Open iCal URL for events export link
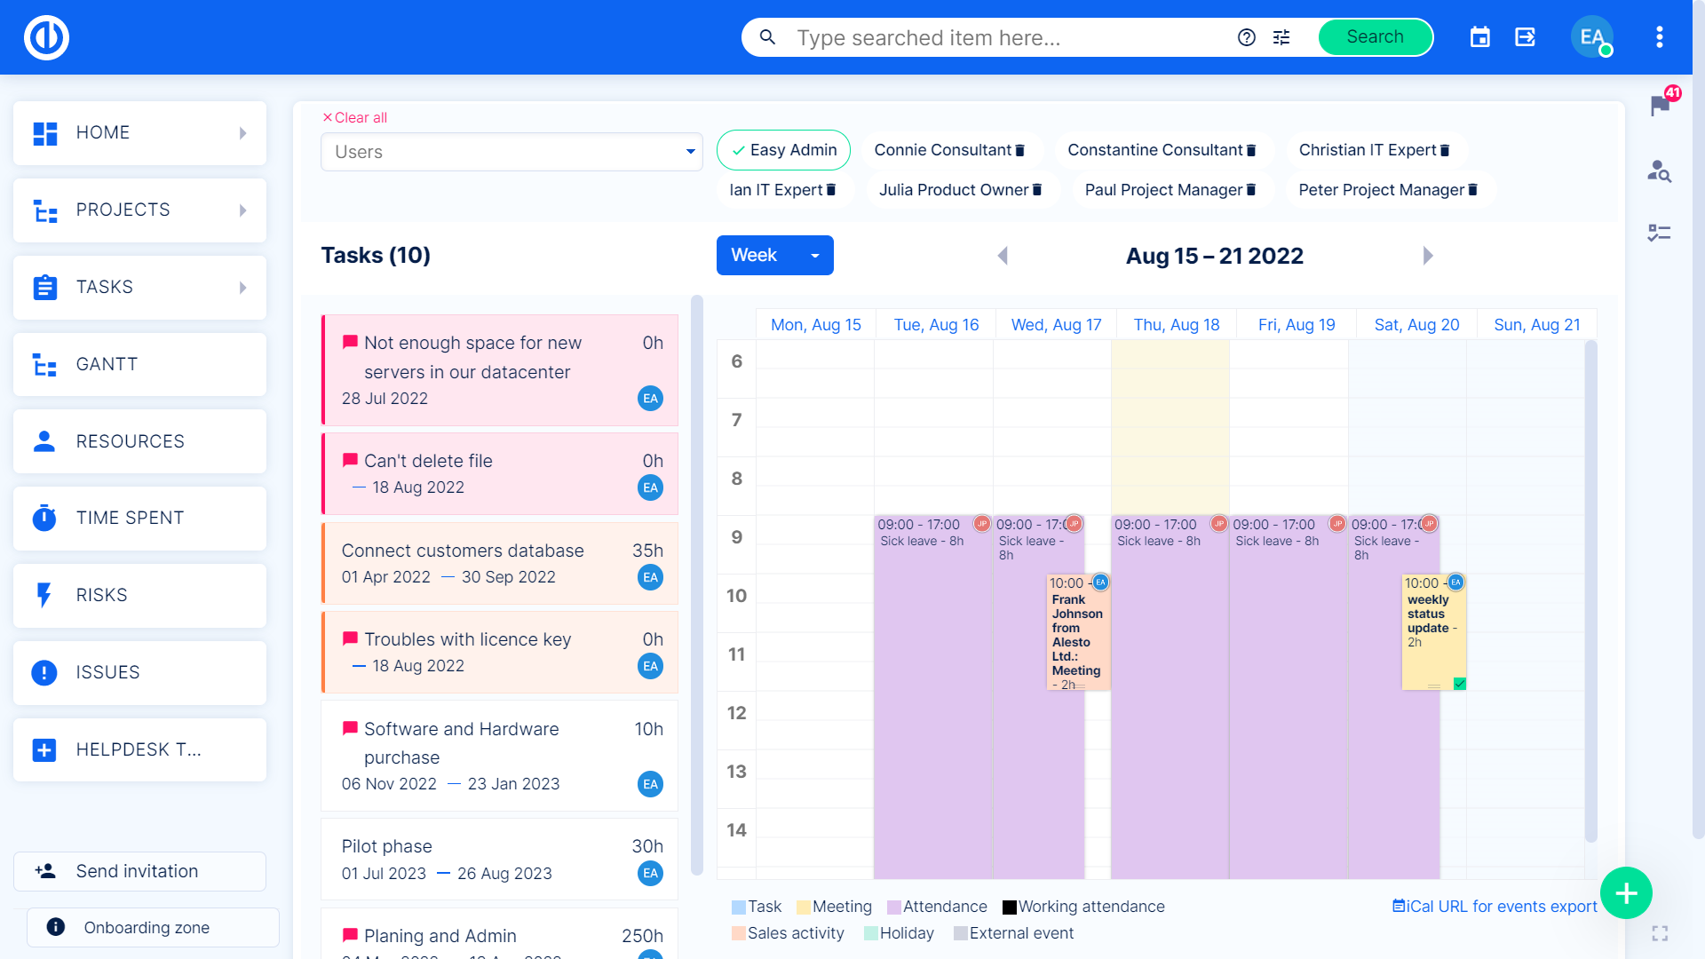Image resolution: width=1705 pixels, height=959 pixels. (1495, 906)
